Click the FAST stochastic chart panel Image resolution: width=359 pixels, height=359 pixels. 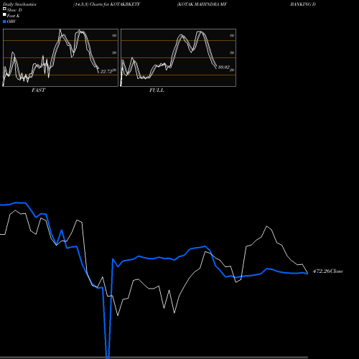(x=60, y=57)
